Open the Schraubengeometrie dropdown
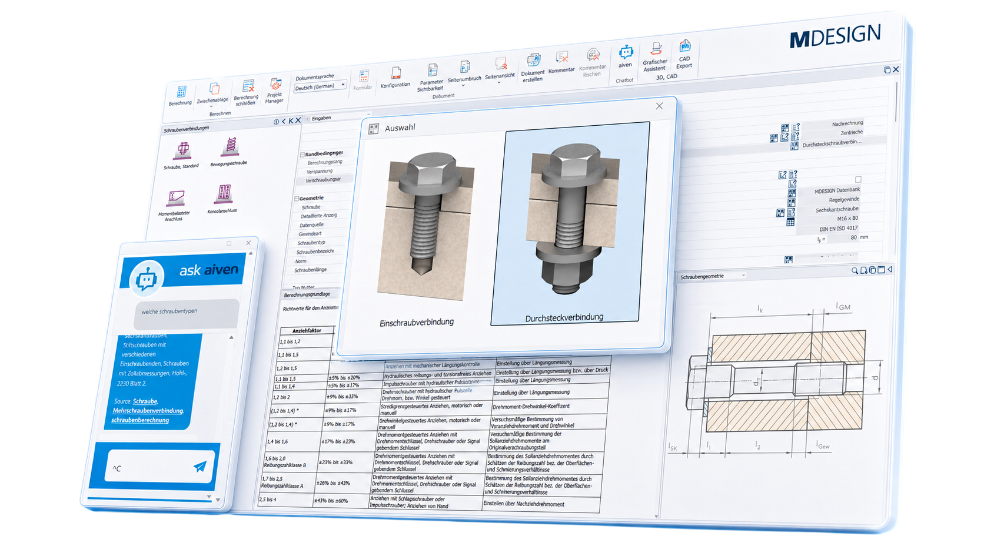 tap(744, 275)
